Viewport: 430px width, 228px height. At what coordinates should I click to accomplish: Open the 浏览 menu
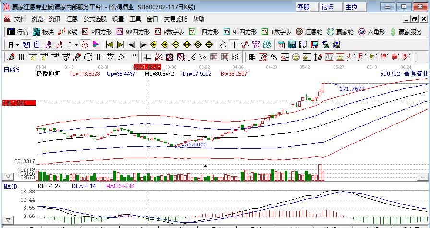[37, 19]
